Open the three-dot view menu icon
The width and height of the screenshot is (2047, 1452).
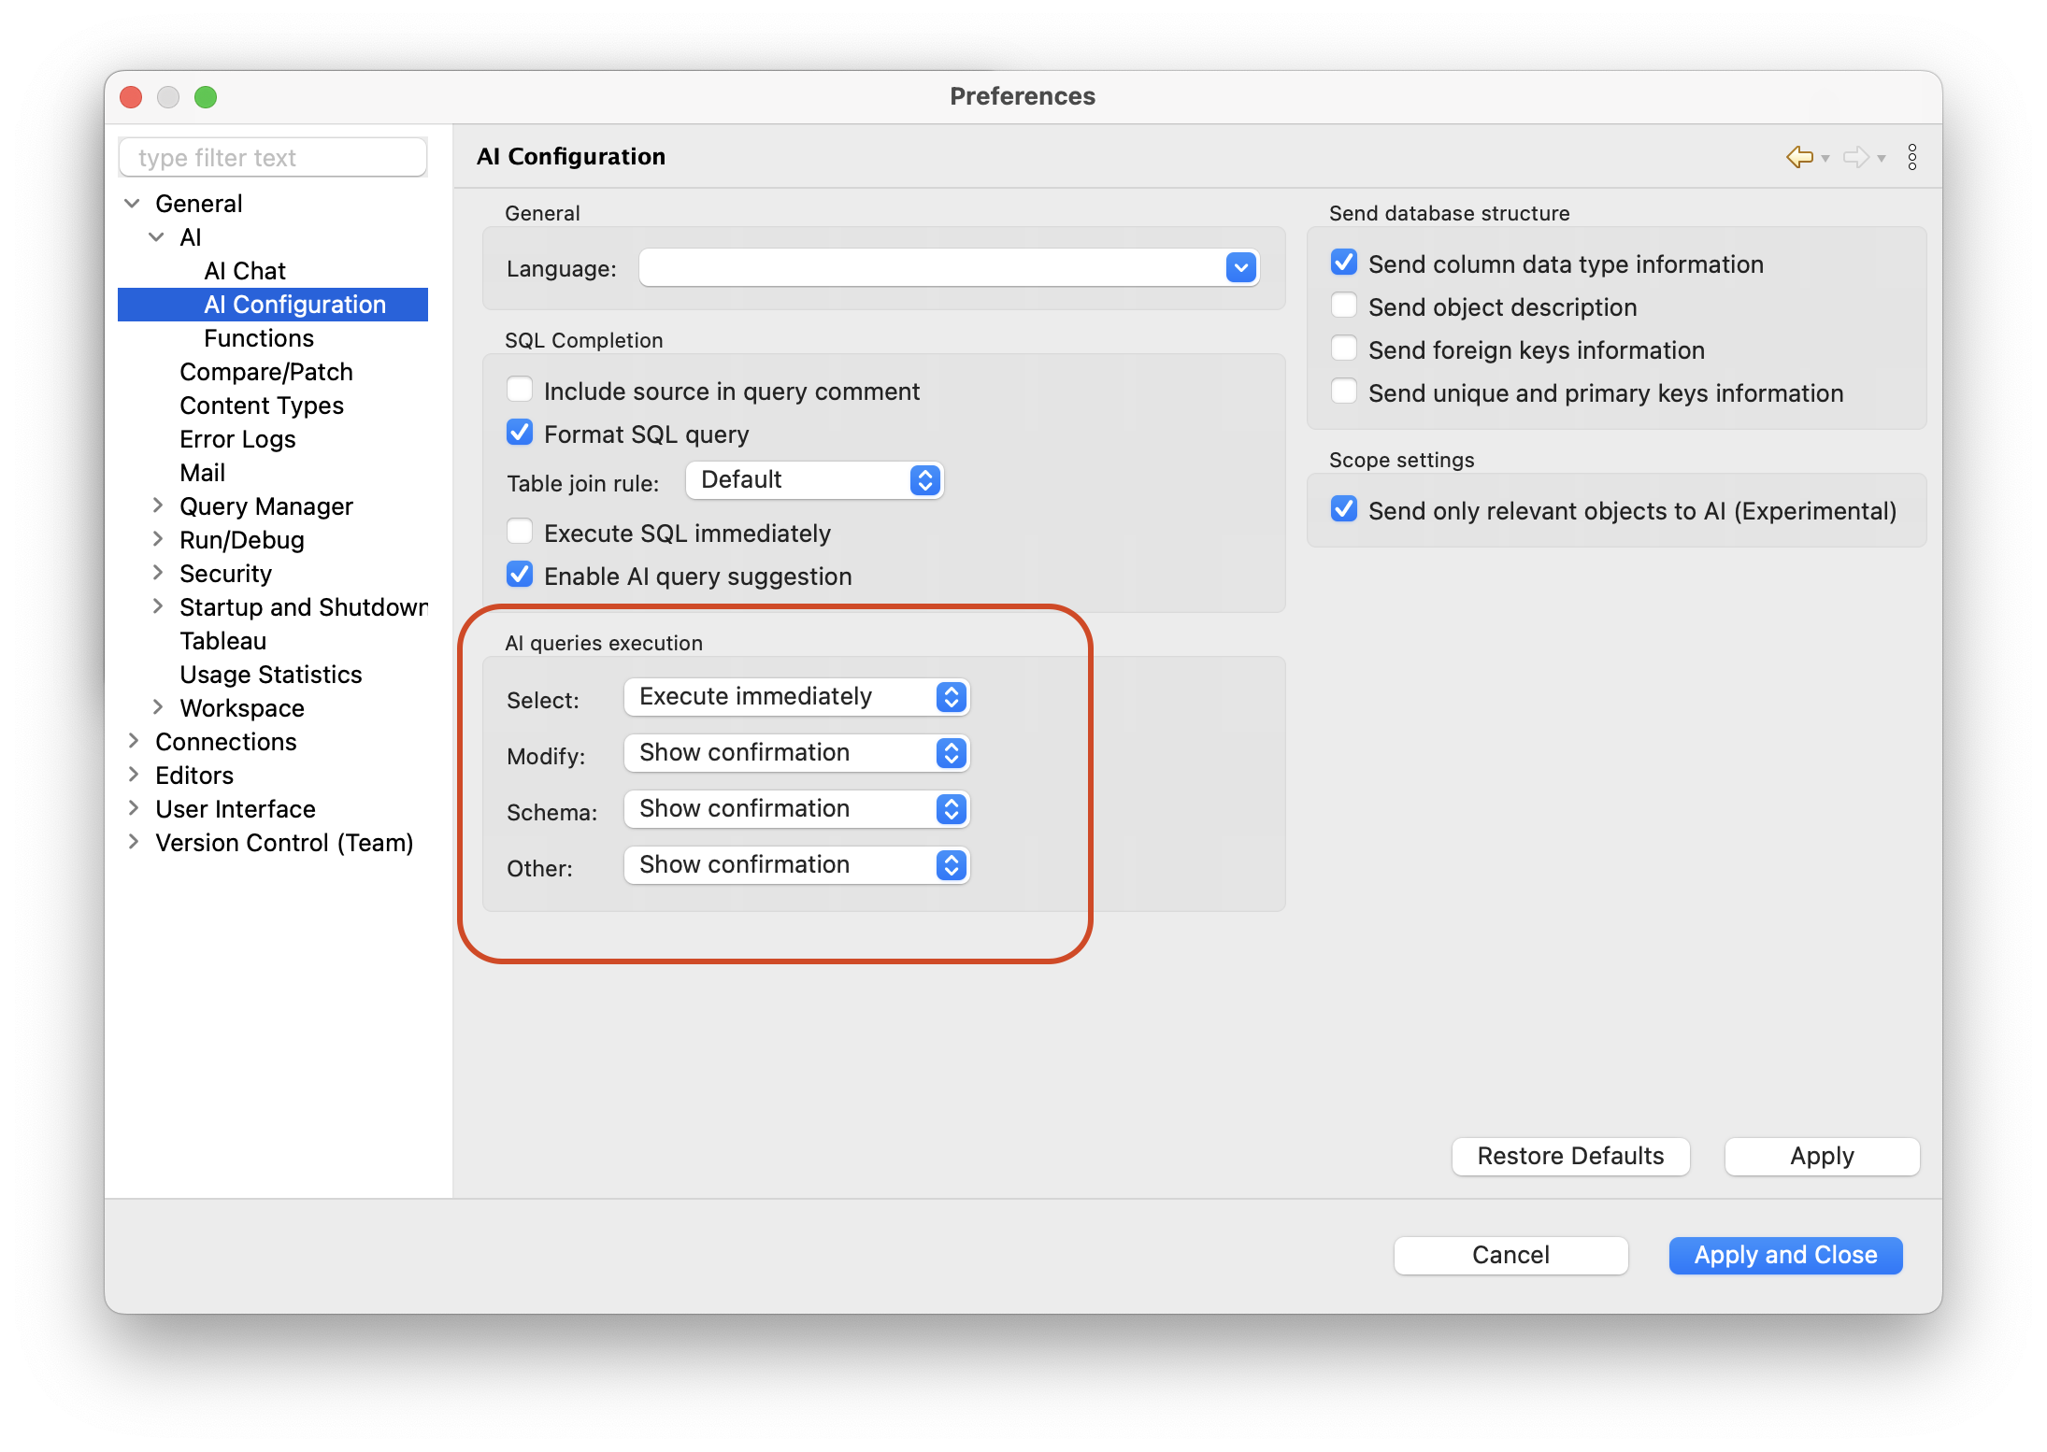[x=1912, y=157]
